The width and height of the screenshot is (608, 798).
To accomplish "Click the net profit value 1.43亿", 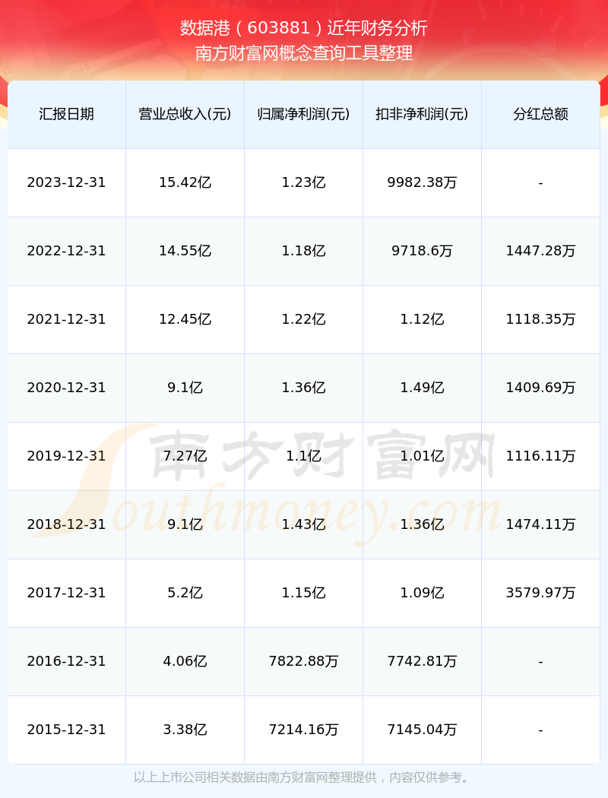I will pos(304,524).
